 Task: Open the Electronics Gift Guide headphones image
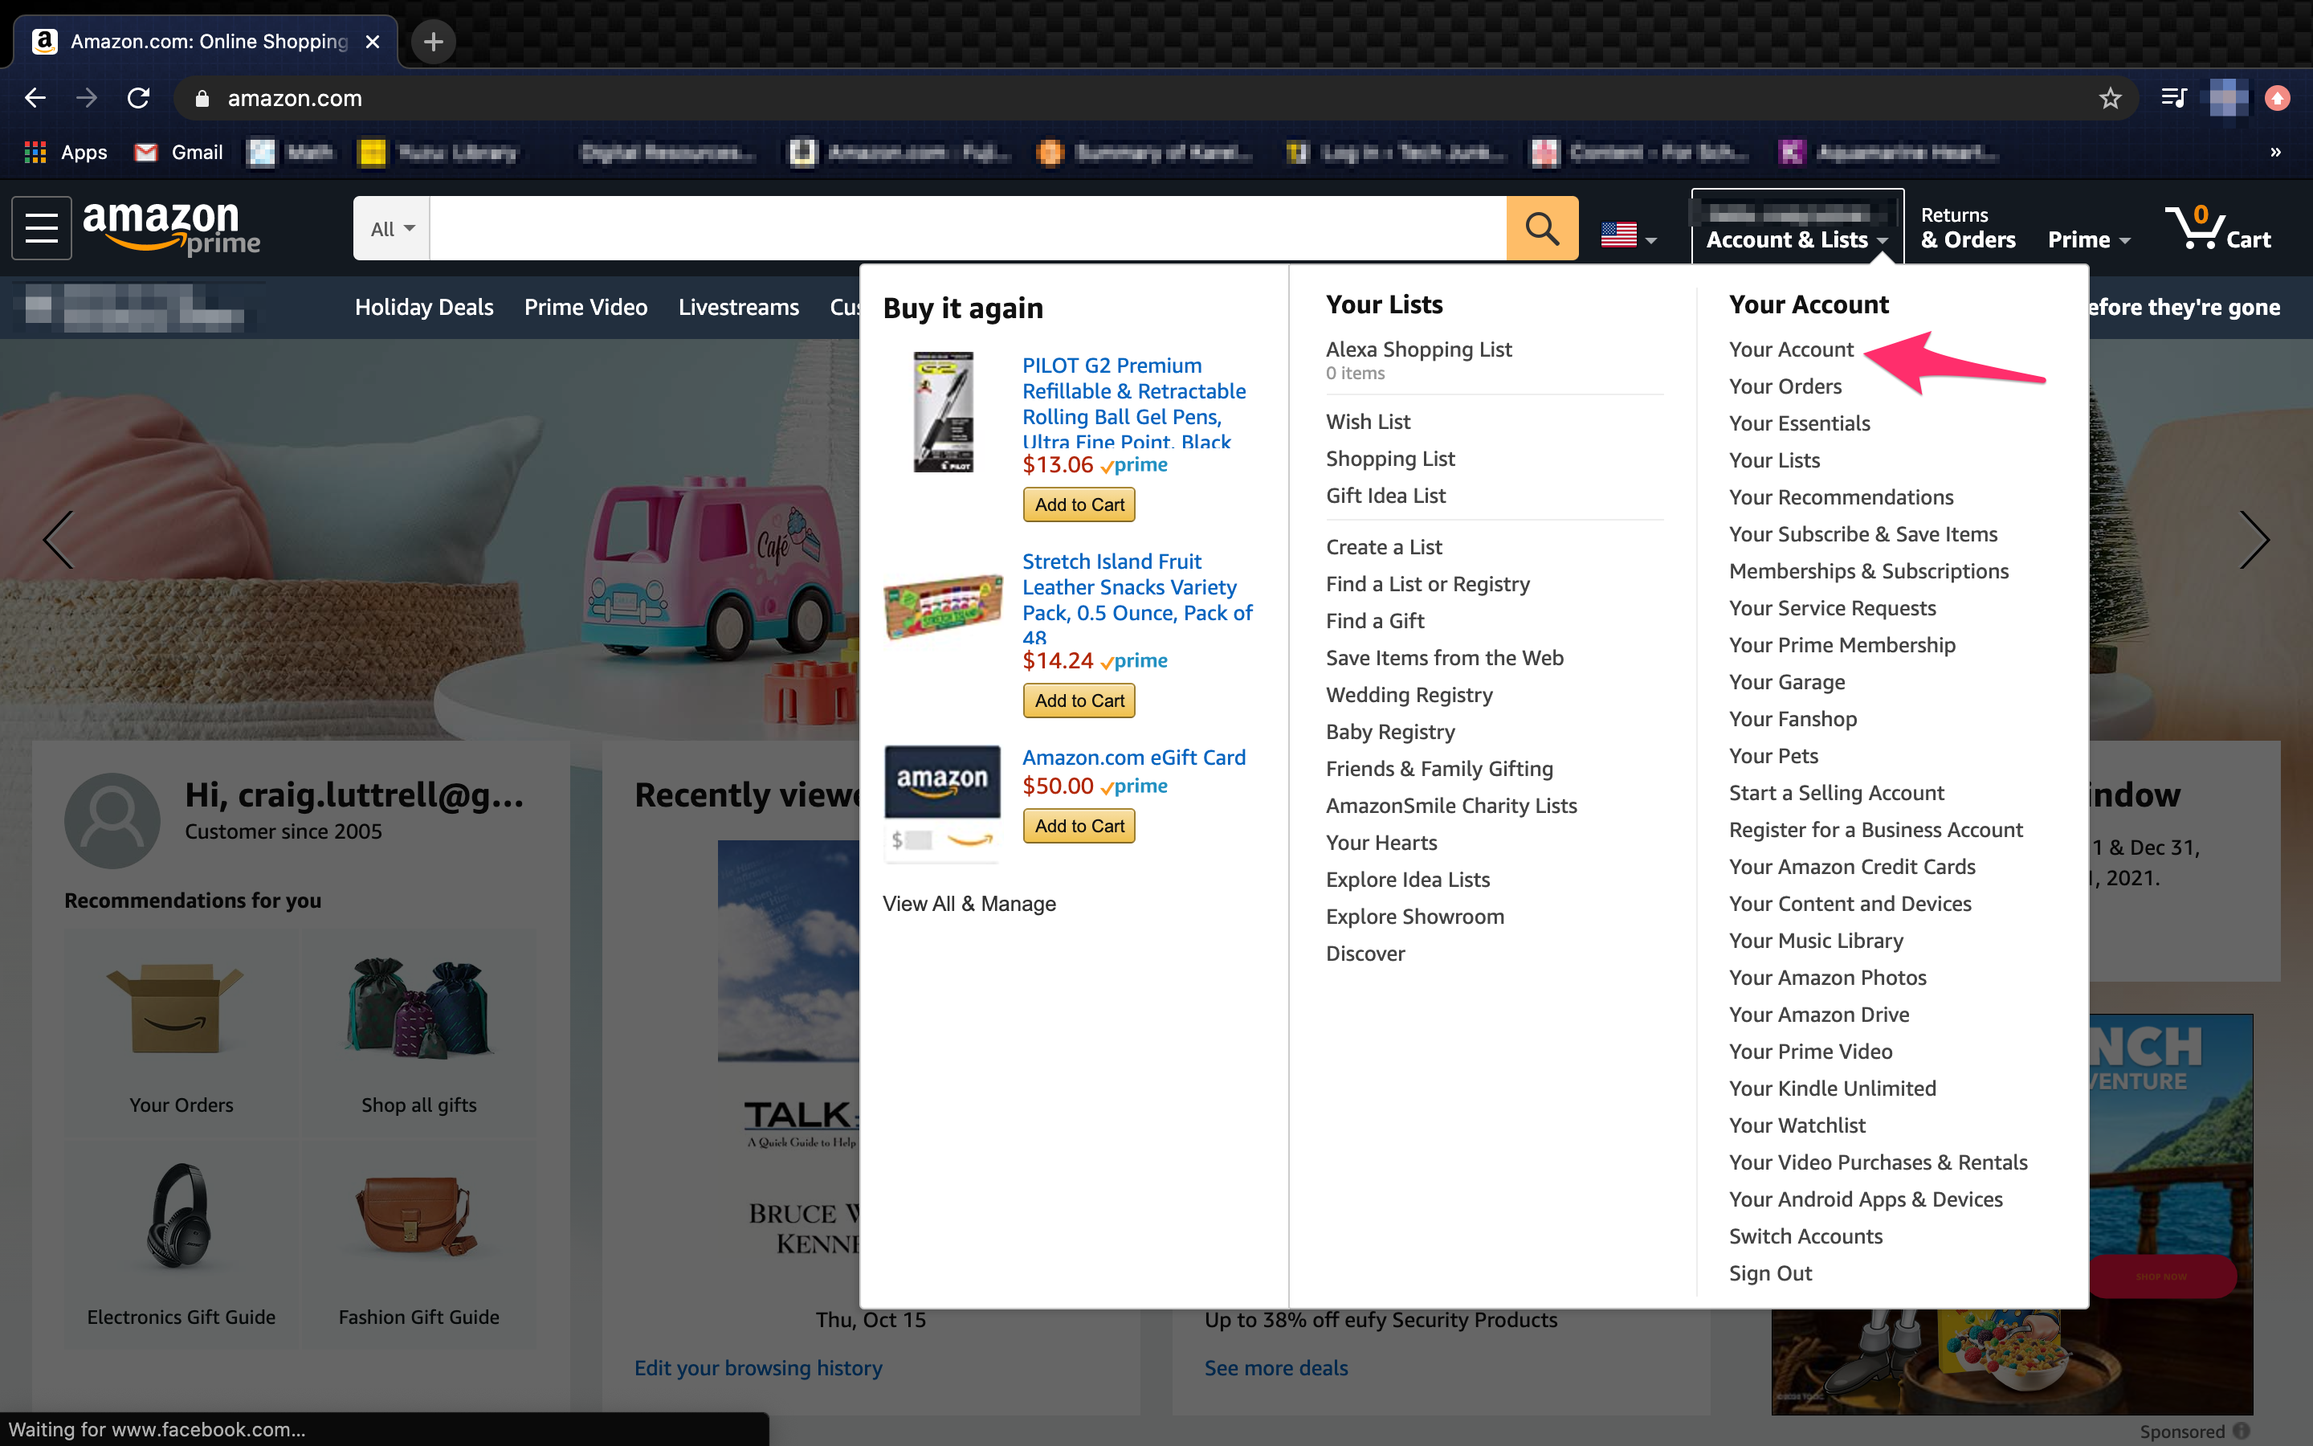tap(179, 1215)
